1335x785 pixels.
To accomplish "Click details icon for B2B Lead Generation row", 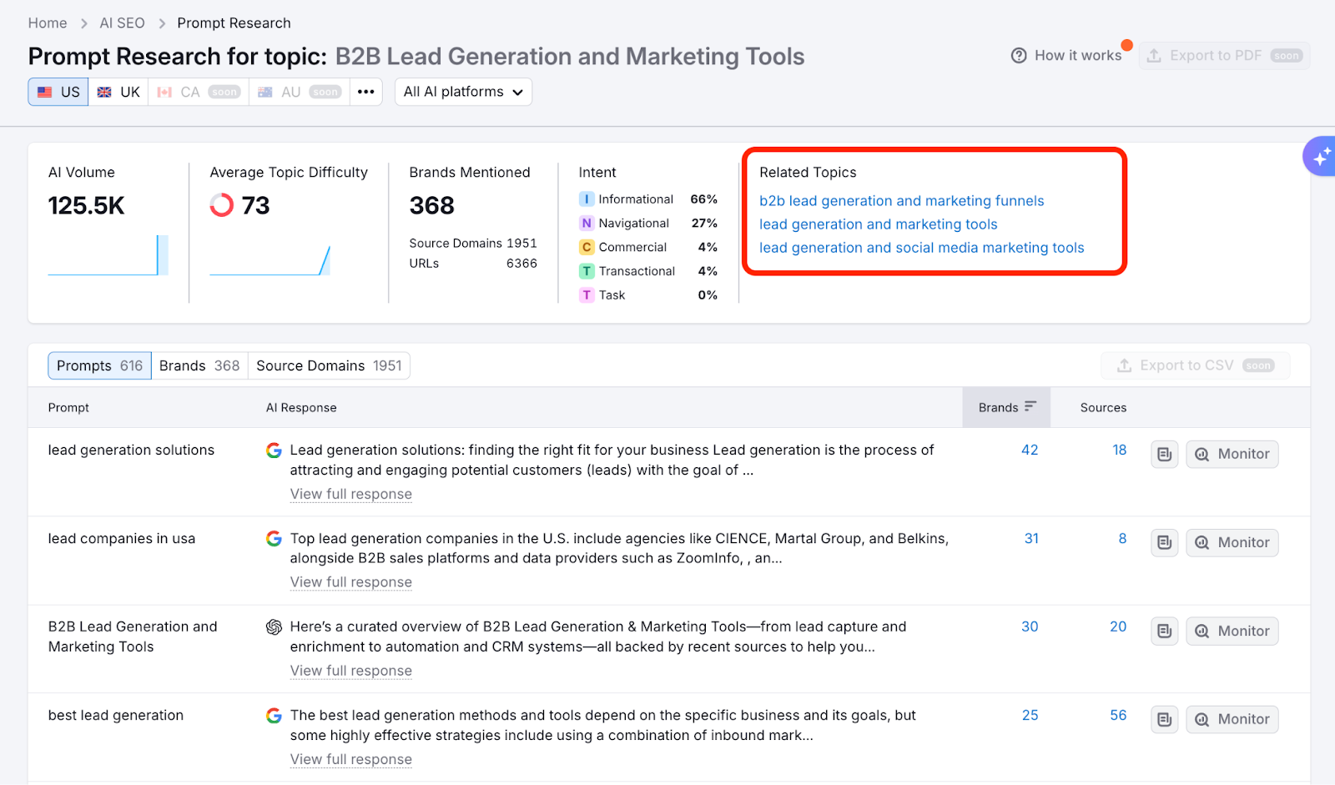I will [x=1164, y=632].
